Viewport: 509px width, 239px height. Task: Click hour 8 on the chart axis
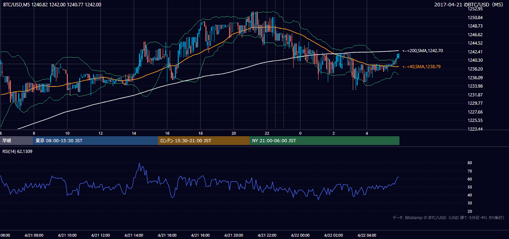(34, 133)
